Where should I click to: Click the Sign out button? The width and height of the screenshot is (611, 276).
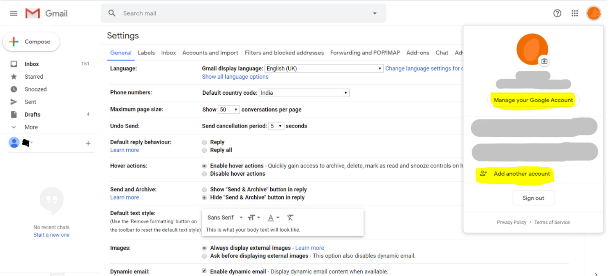coord(533,198)
